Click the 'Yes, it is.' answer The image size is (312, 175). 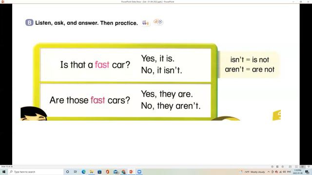pos(158,58)
